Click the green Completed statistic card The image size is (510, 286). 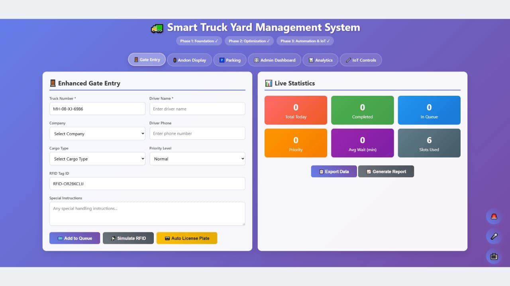tap(363, 110)
